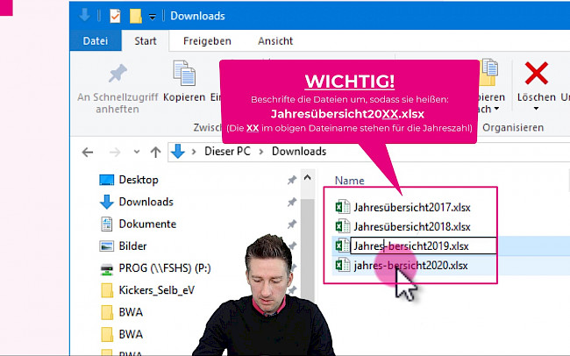Select Desktop in navigation pane
This screenshot has width=570, height=356.
[139, 180]
